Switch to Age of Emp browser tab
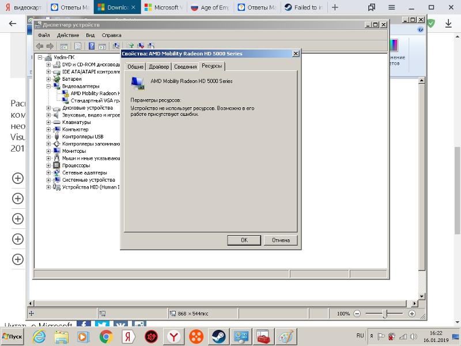Image resolution: width=461 pixels, height=346 pixels. click(x=210, y=7)
